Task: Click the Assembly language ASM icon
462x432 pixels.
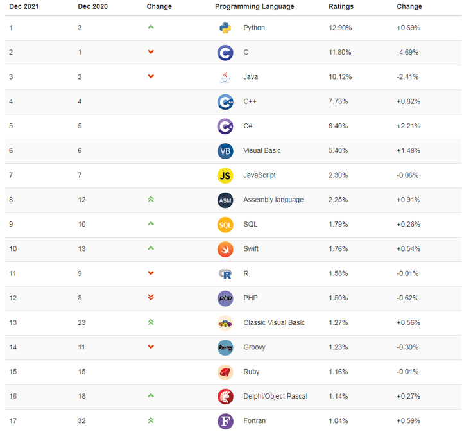Action: click(225, 200)
